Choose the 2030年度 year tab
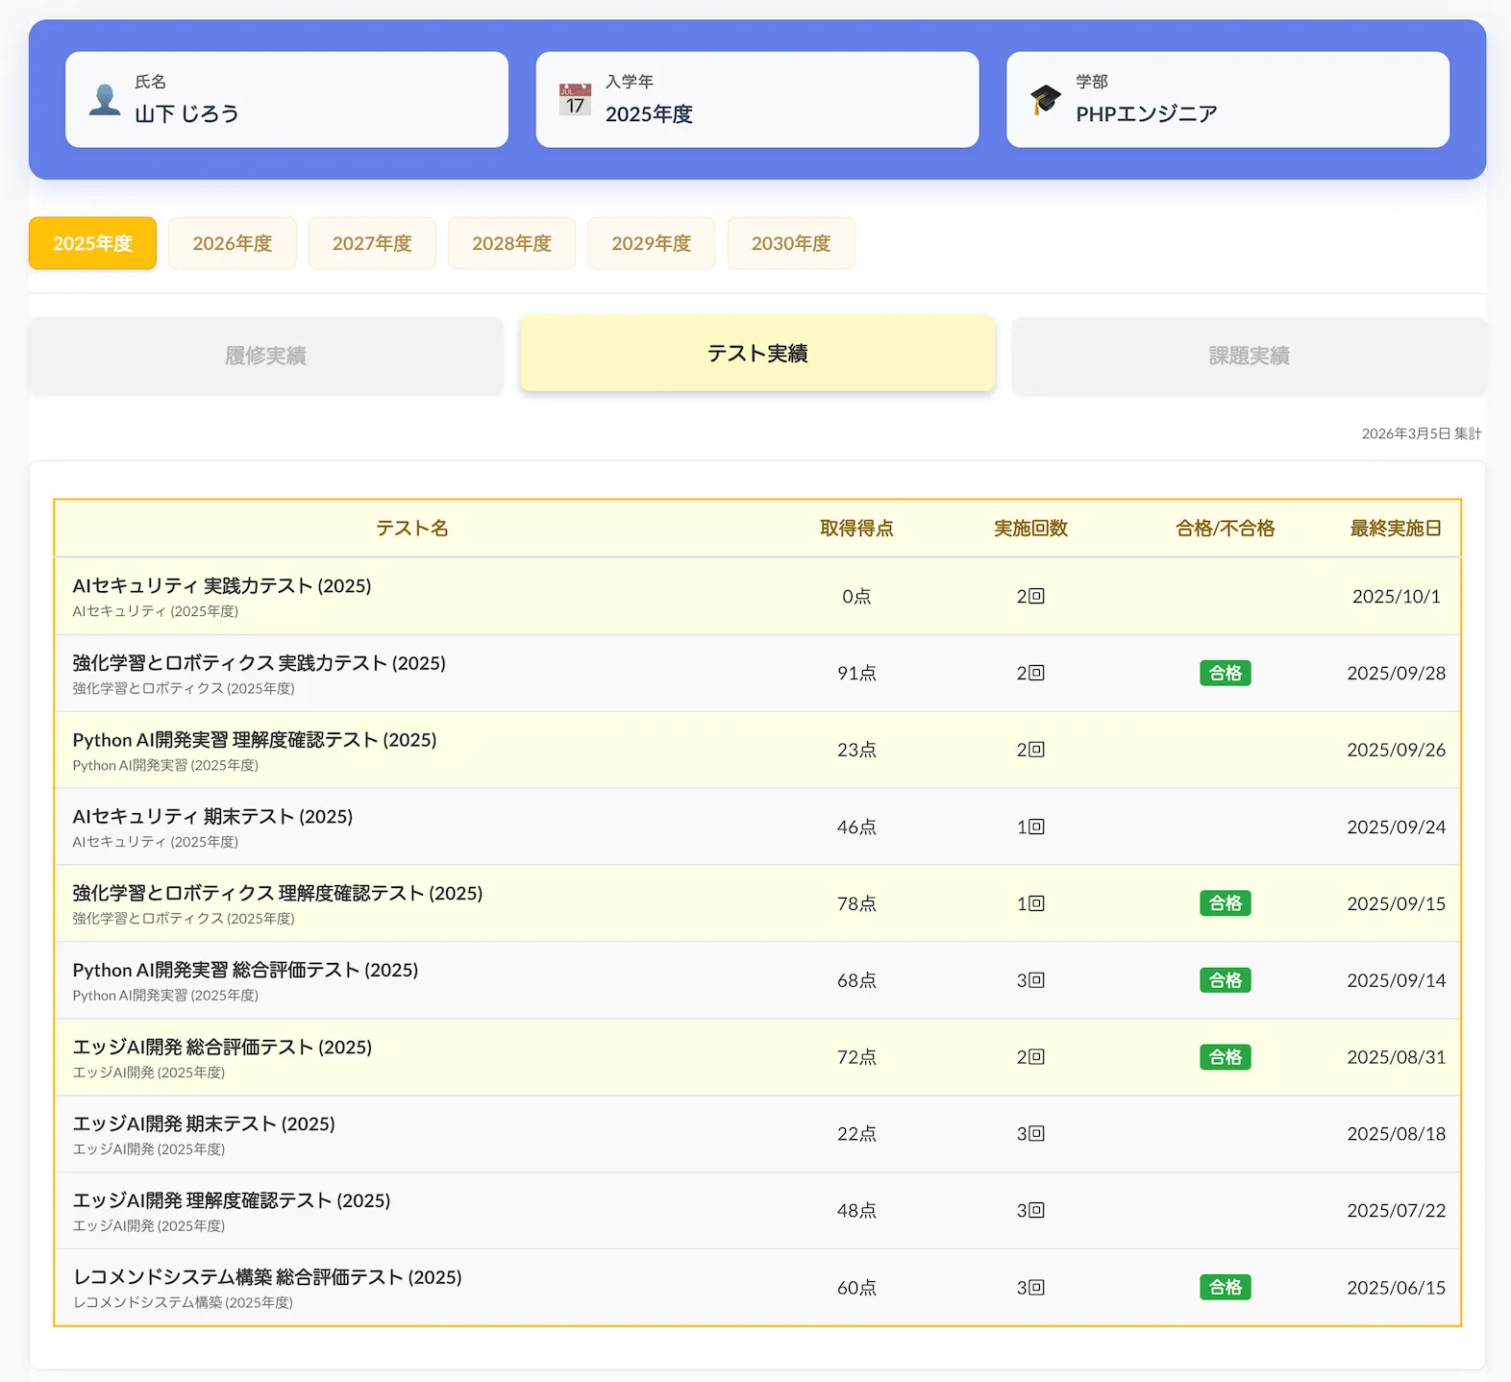Image resolution: width=1511 pixels, height=1382 pixels. pyautogui.click(x=790, y=243)
